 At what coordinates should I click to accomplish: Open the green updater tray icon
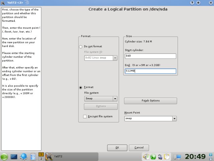tap(153, 157)
